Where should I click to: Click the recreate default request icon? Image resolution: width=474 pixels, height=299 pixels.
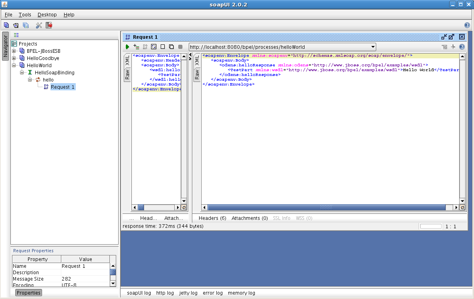pyautogui.click(x=153, y=47)
